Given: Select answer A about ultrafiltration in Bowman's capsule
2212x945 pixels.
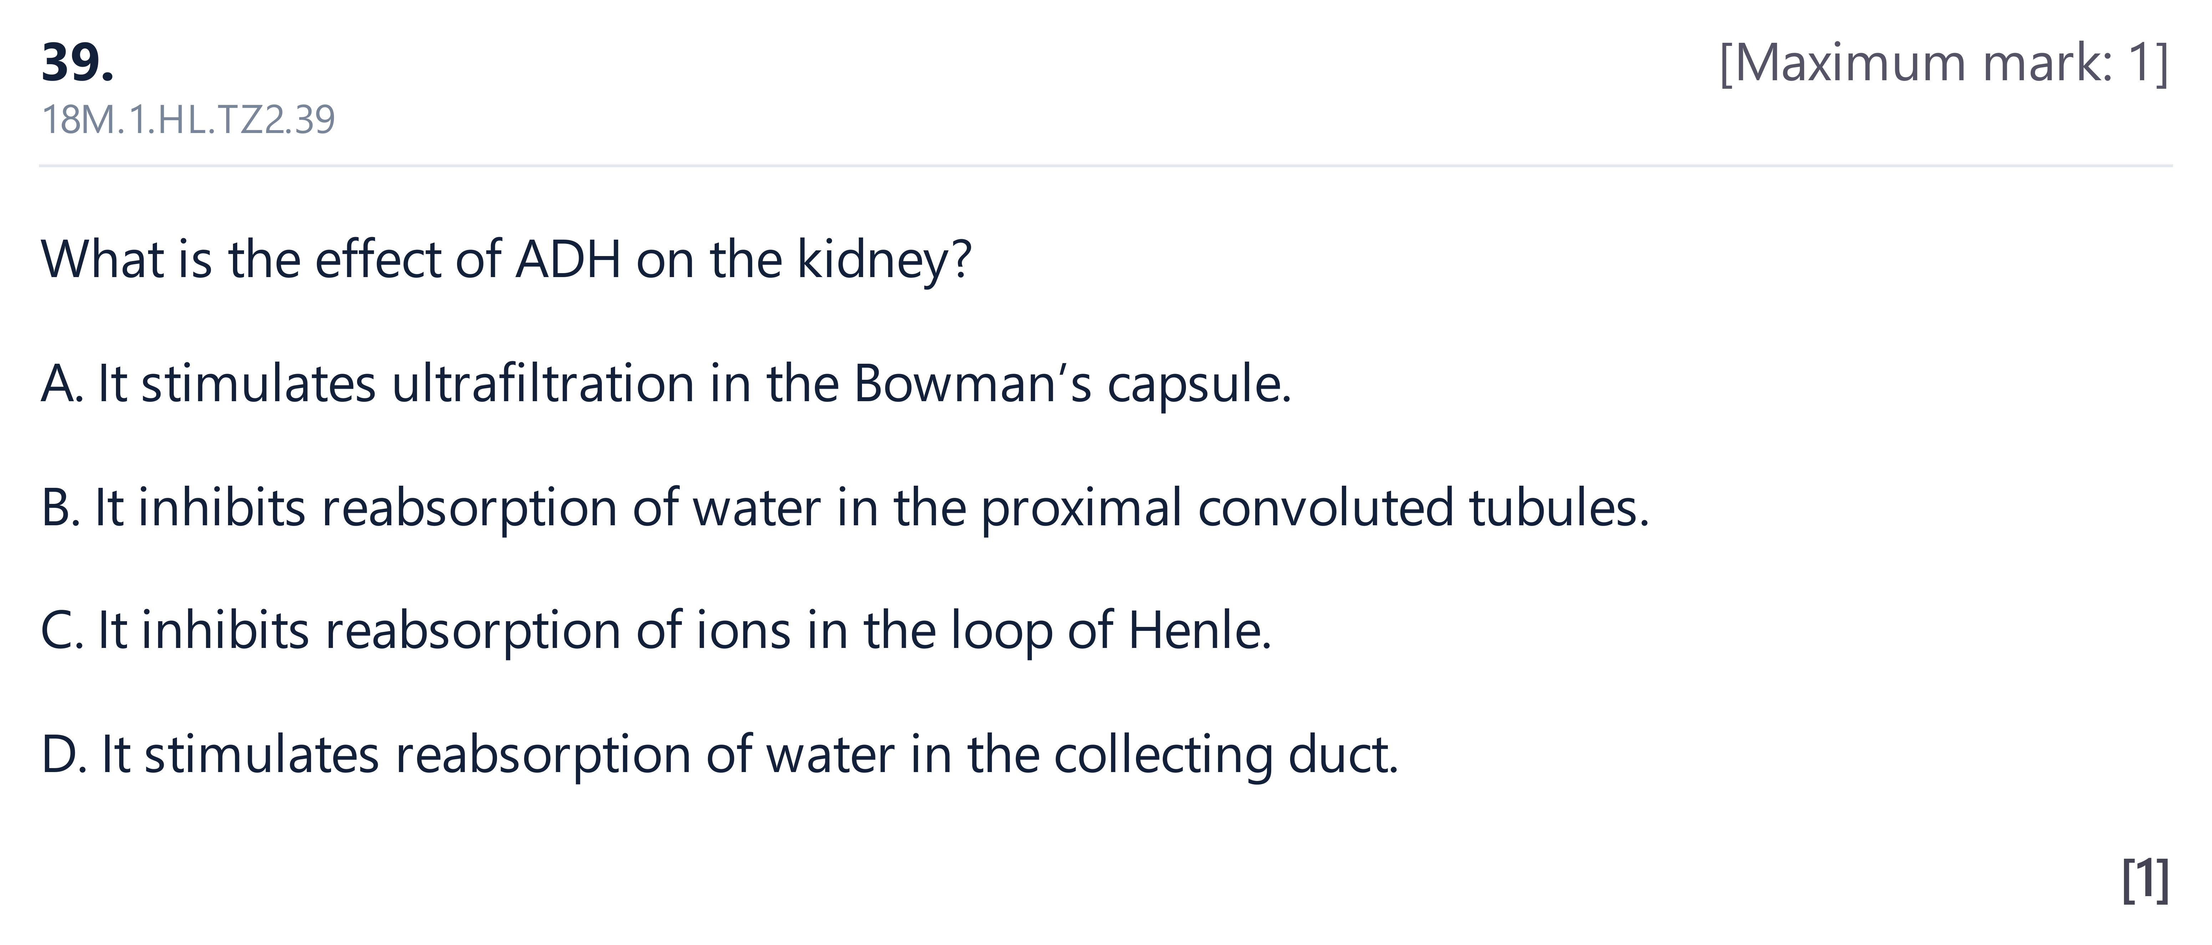Looking at the screenshot, I should coord(665,384).
